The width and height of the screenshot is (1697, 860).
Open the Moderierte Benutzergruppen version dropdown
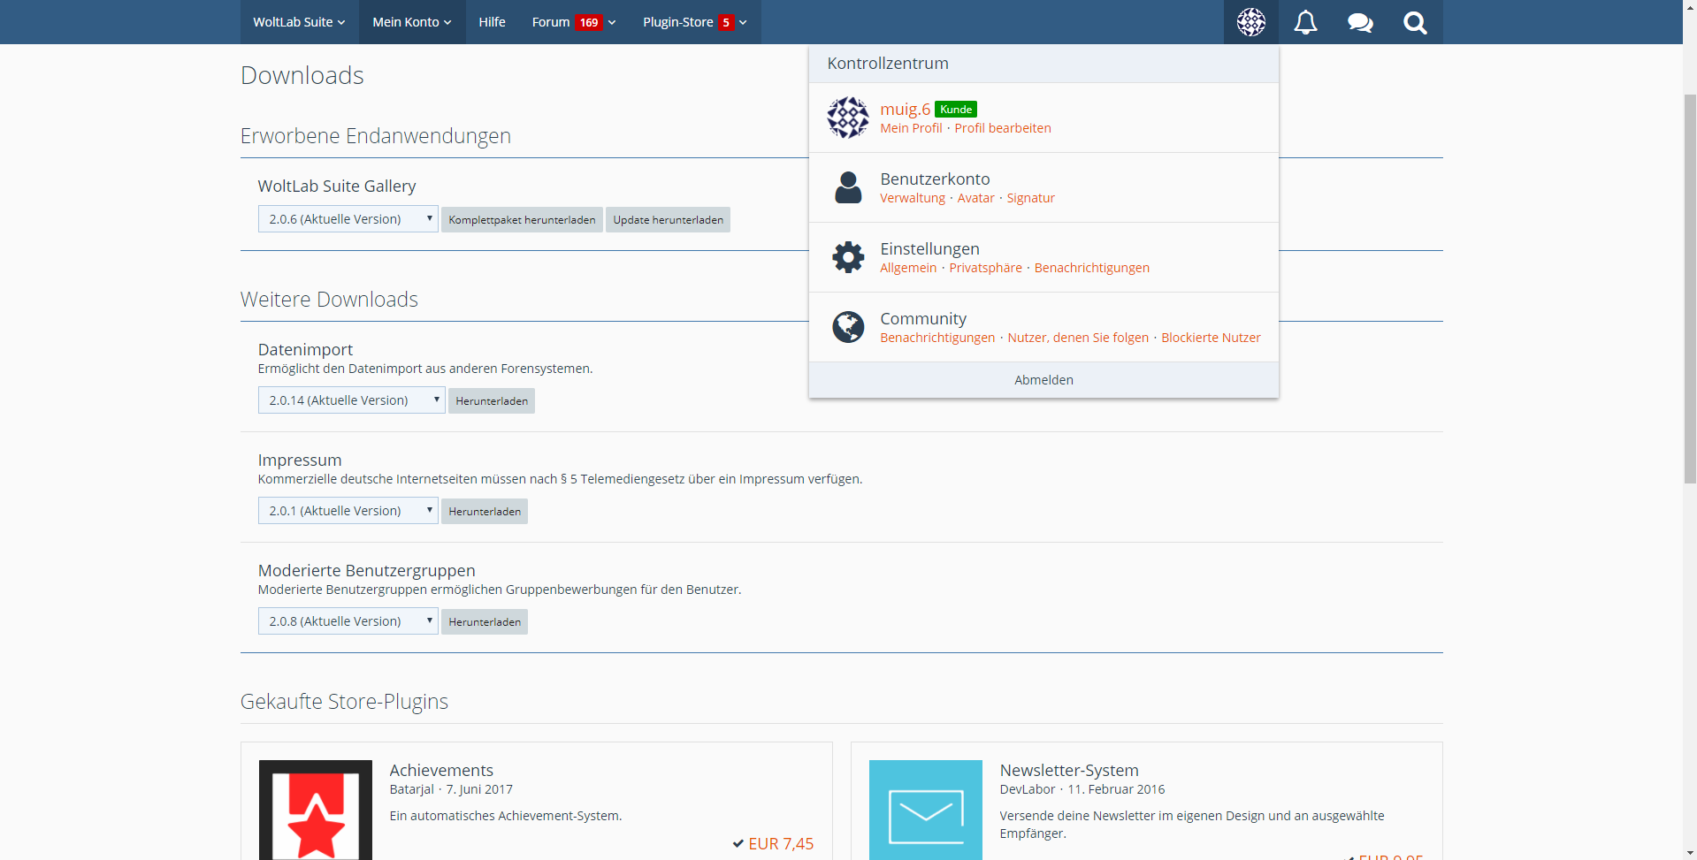(348, 621)
